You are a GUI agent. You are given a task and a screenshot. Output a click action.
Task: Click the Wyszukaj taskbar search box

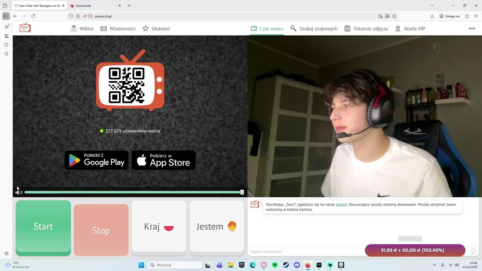(x=174, y=265)
